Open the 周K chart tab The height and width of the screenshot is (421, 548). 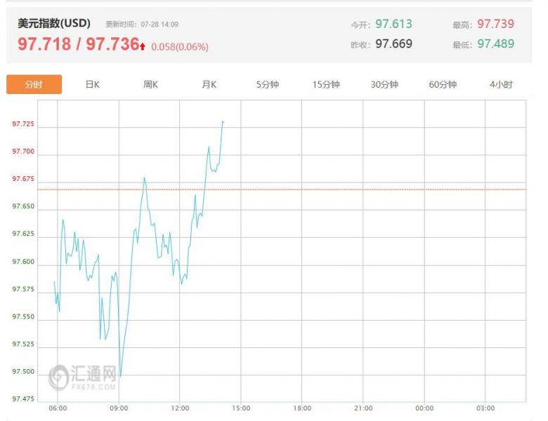coord(150,85)
